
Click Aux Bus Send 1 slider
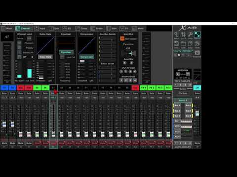point(108,38)
